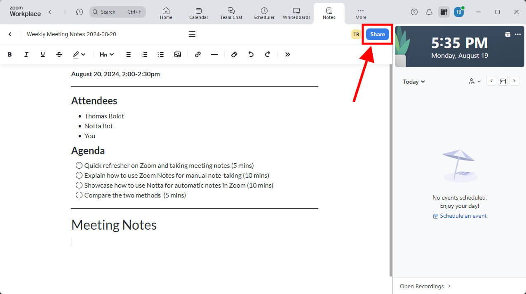Insert a horizontal divider line

pyautogui.click(x=214, y=54)
